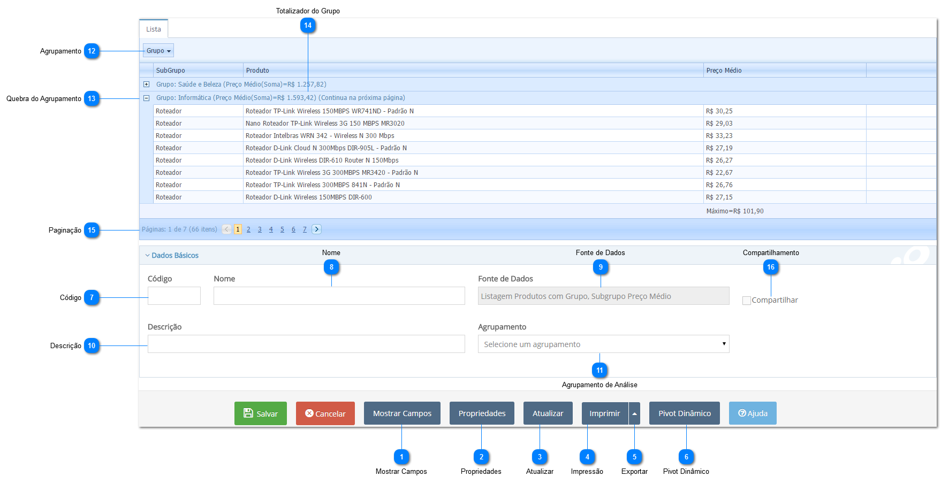Viewport: 941px width, 484px height.
Task: Click into the Descrição input field
Action: (306, 344)
